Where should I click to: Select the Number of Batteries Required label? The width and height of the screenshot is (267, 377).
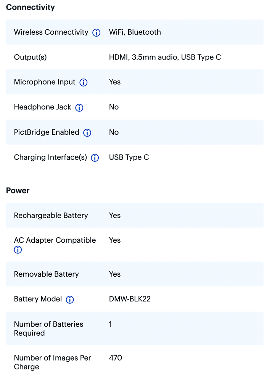(48, 329)
